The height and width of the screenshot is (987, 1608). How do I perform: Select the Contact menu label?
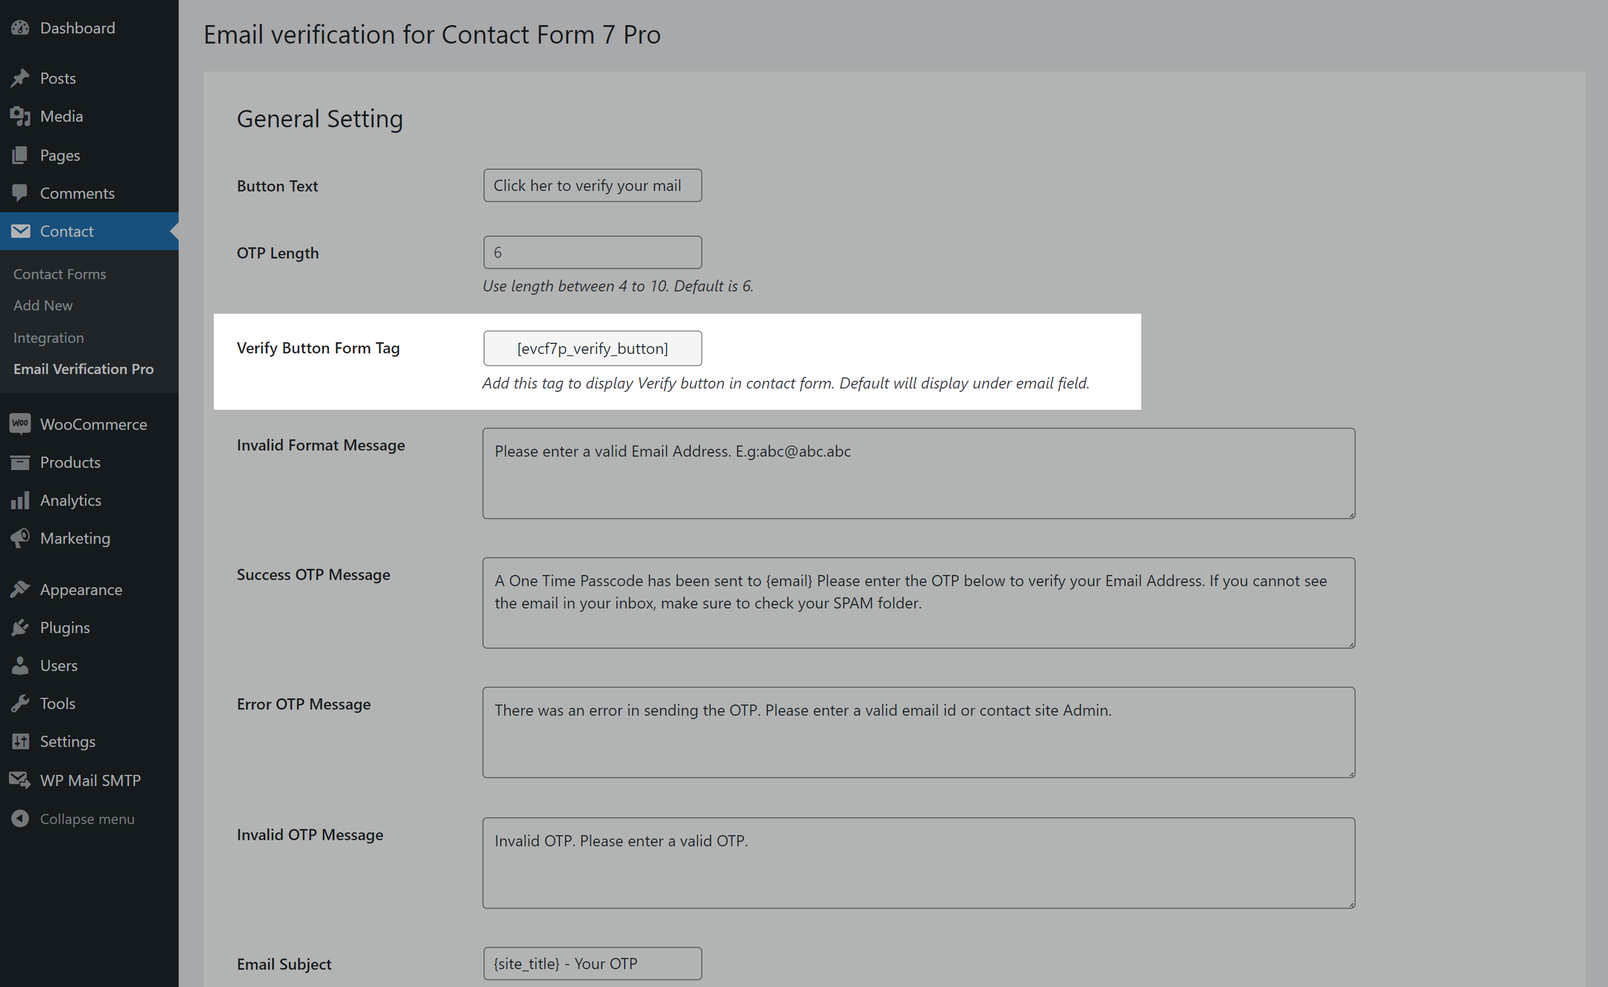click(x=66, y=231)
